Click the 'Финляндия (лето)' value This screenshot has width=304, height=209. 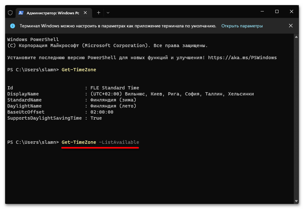(x=113, y=106)
